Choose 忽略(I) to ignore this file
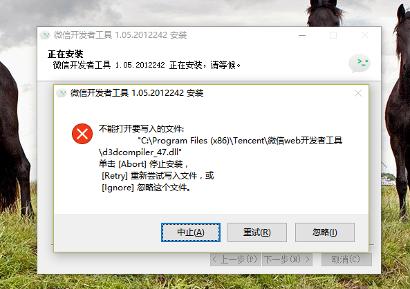 coord(325,232)
